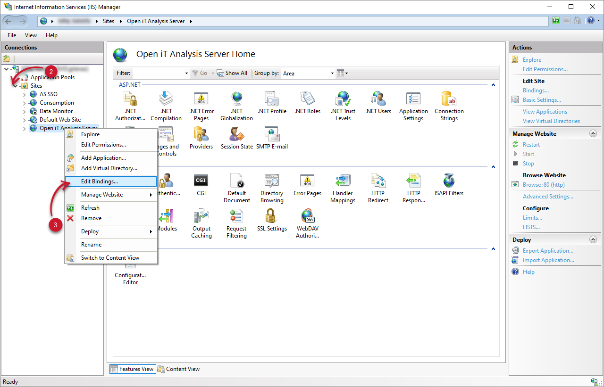This screenshot has height=387, width=604.
Task: Choose Edit Bindings from context menu
Action: [x=100, y=181]
